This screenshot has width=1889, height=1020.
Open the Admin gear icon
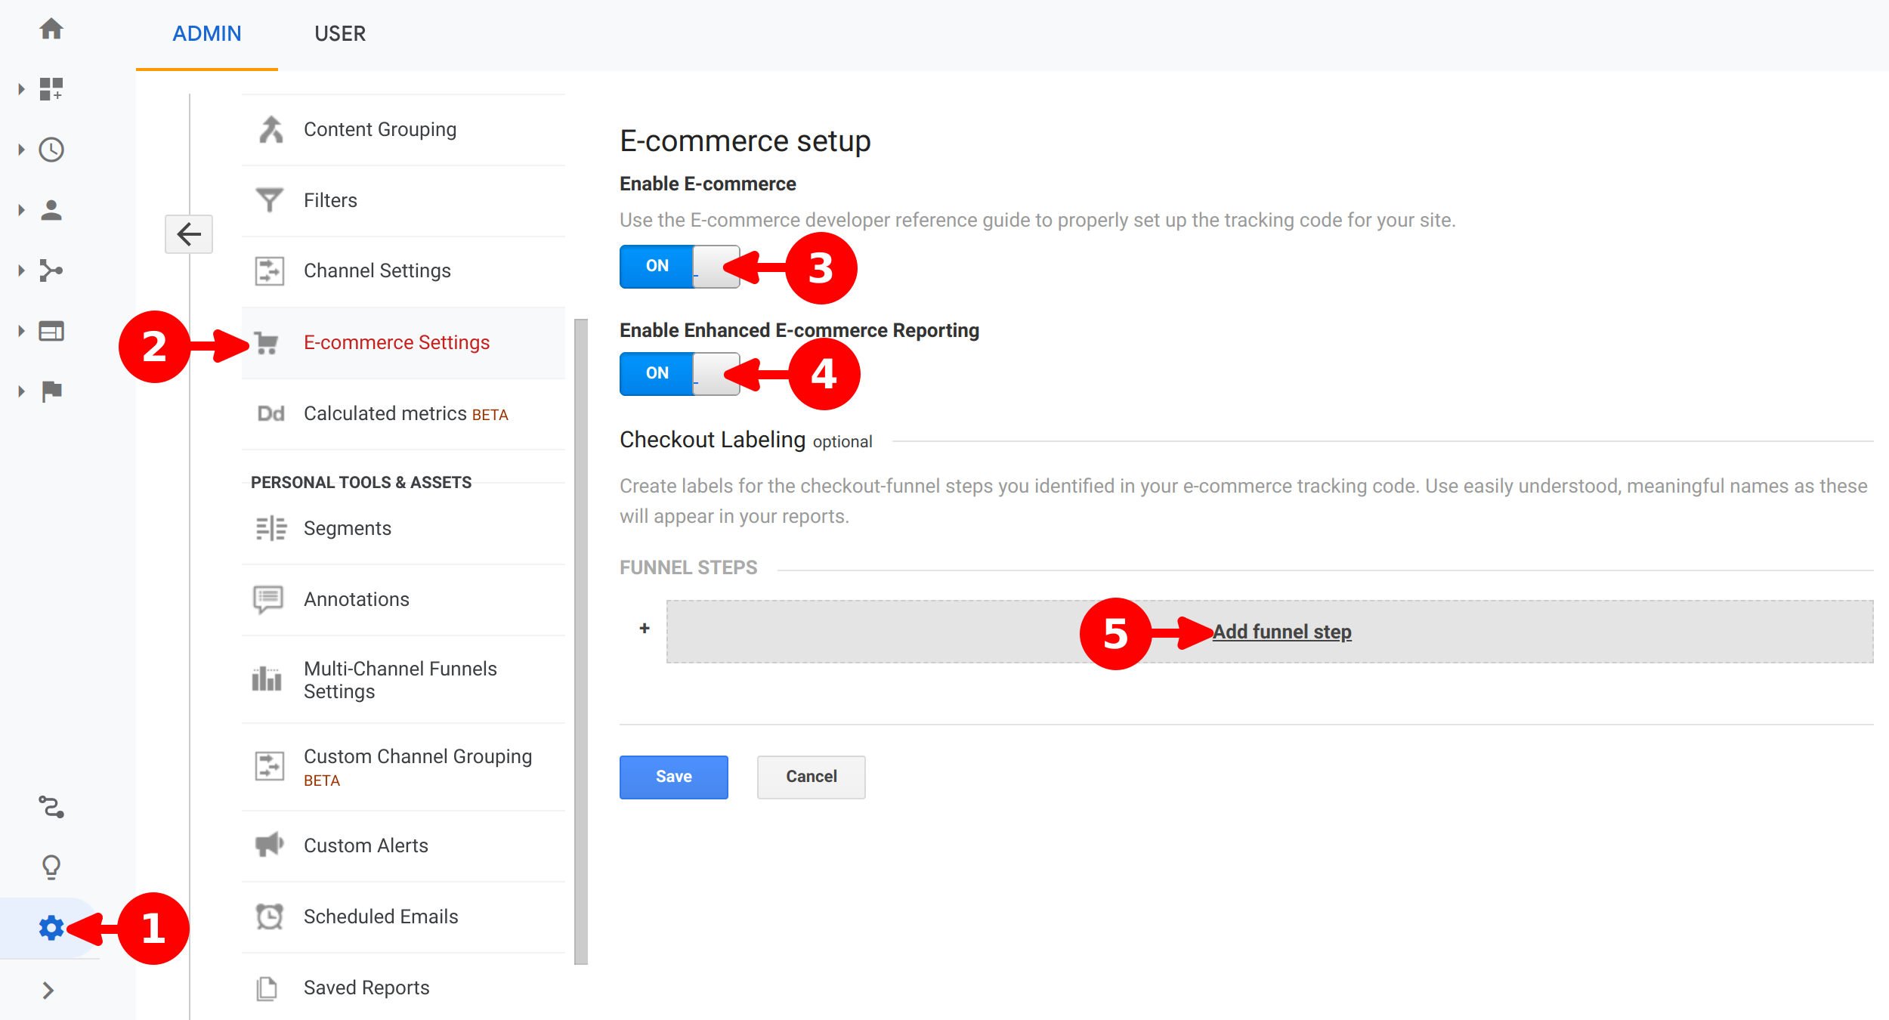pos(51,927)
